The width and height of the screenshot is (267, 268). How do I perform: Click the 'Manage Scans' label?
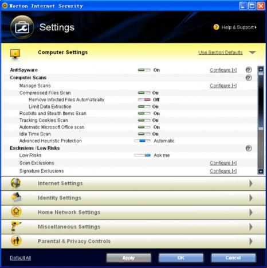click(35, 86)
